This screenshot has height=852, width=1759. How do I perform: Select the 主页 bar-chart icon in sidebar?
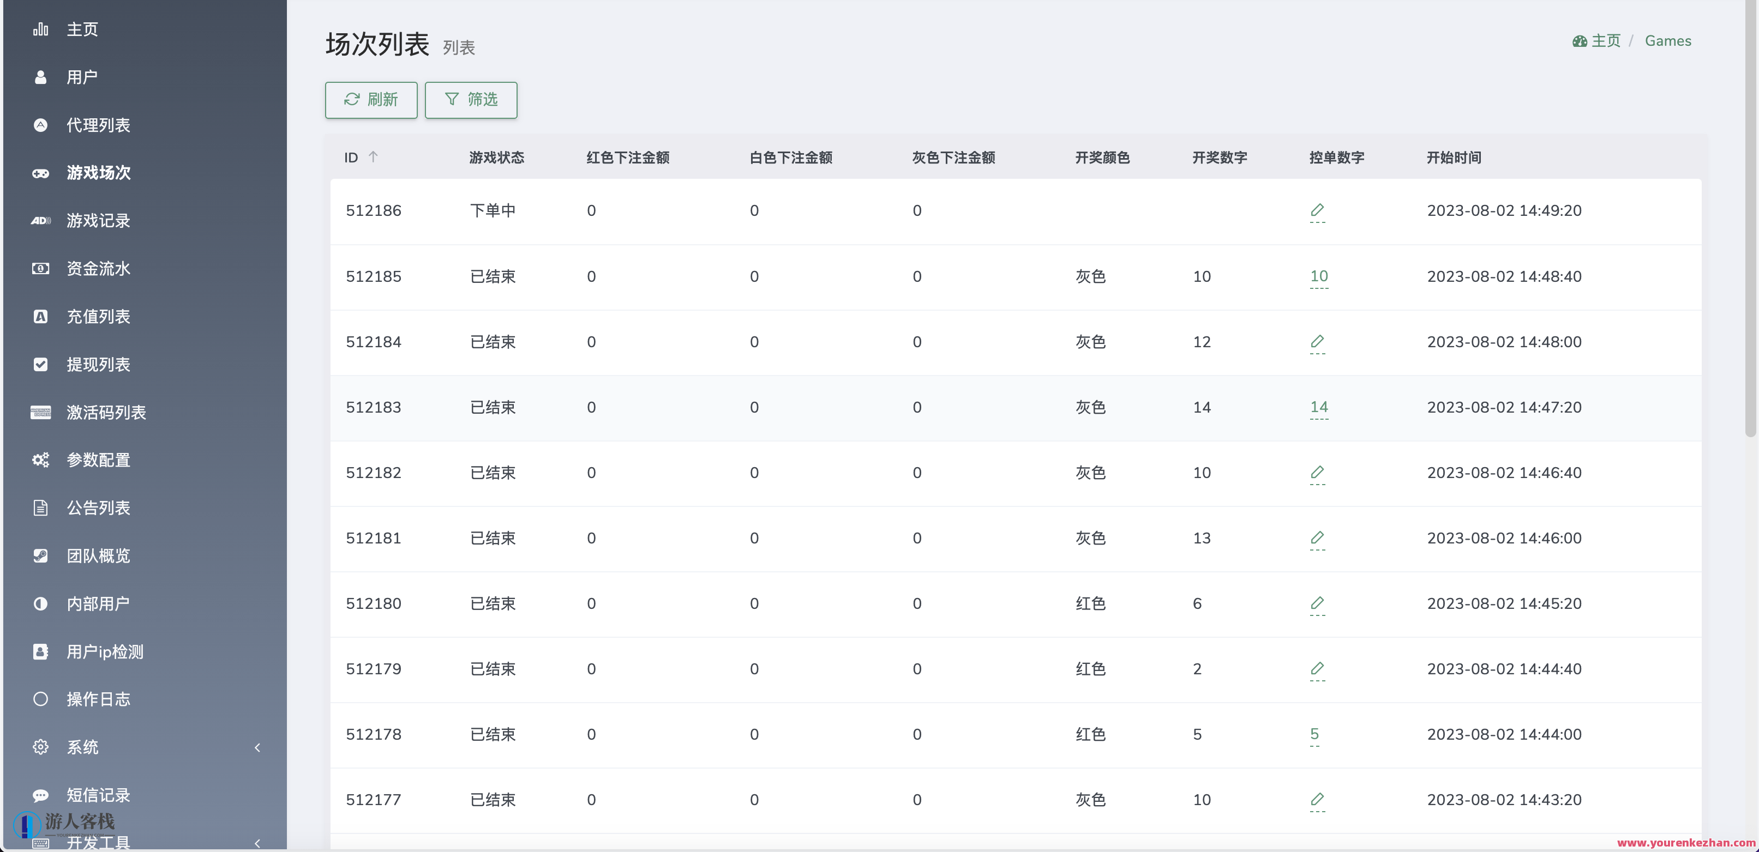coord(40,29)
